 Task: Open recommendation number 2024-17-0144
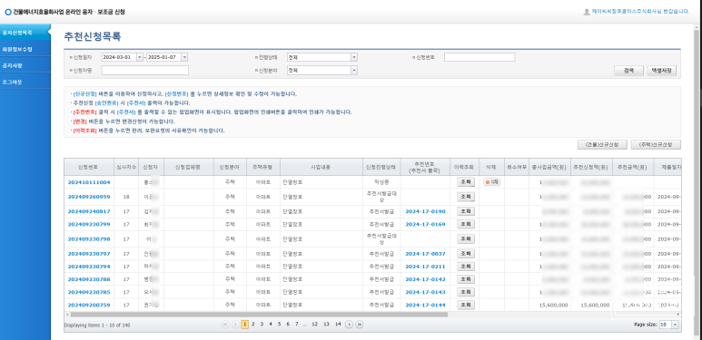(425, 306)
